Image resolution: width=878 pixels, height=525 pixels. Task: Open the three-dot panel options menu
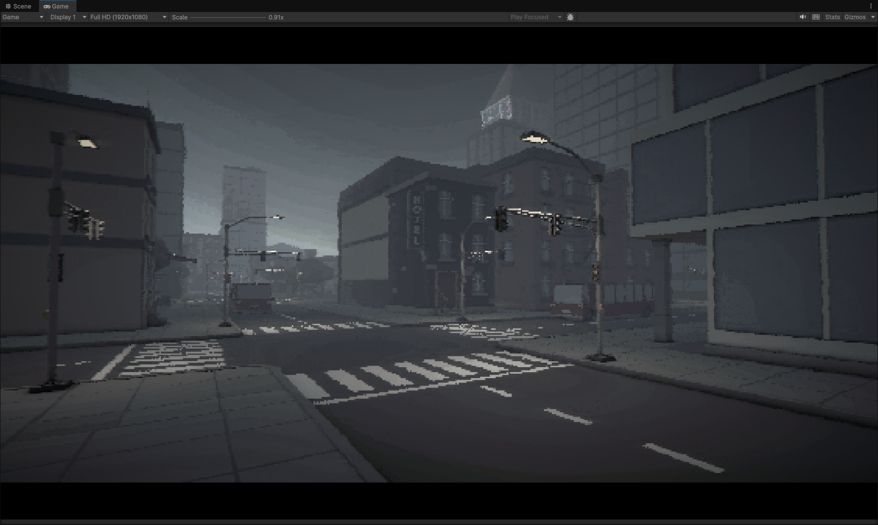tap(871, 6)
